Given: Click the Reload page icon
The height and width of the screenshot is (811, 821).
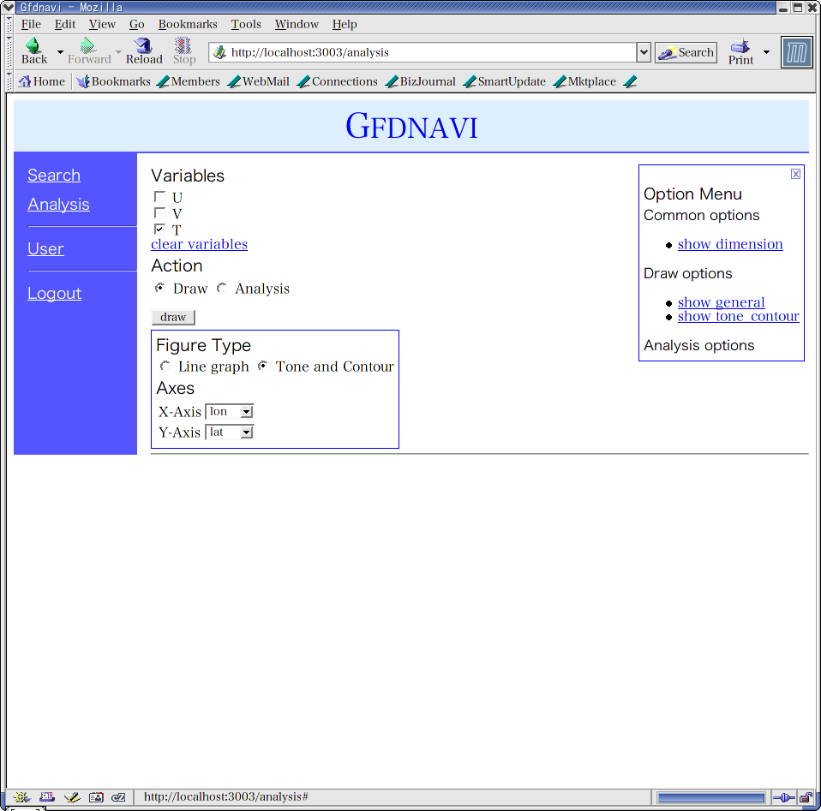Looking at the screenshot, I should tap(144, 51).
